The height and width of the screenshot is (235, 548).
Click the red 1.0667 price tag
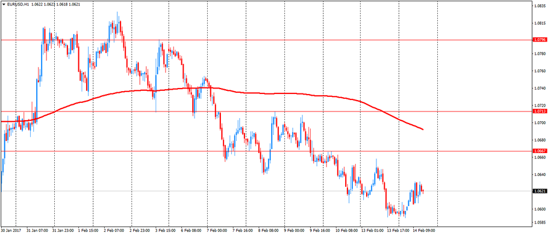tap(539, 151)
